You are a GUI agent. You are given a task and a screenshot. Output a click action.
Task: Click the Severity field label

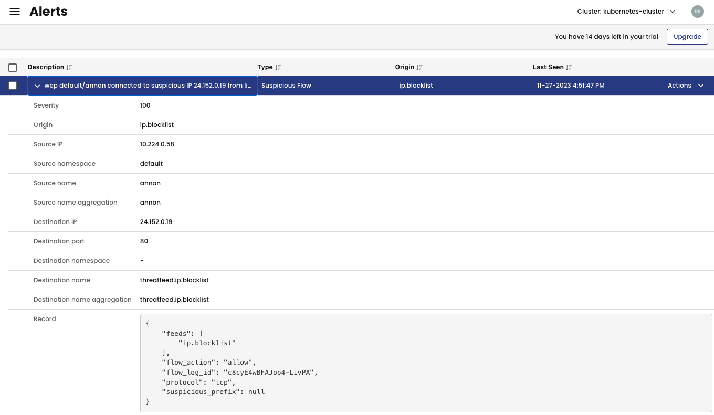(46, 105)
